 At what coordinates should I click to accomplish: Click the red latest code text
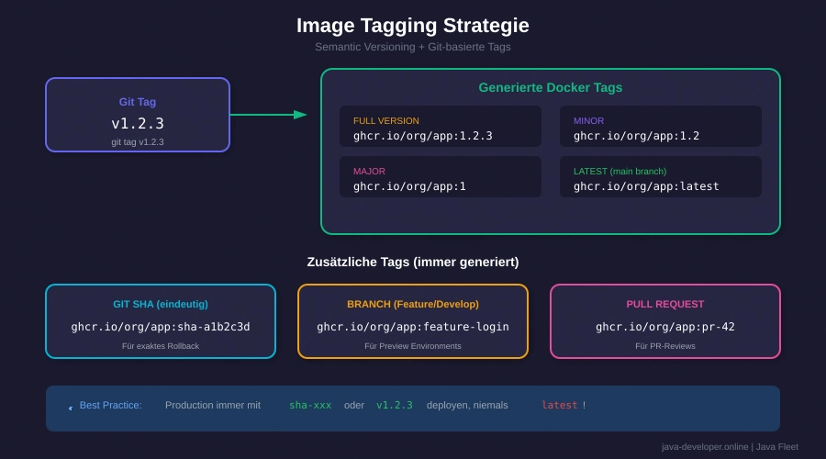(x=560, y=405)
